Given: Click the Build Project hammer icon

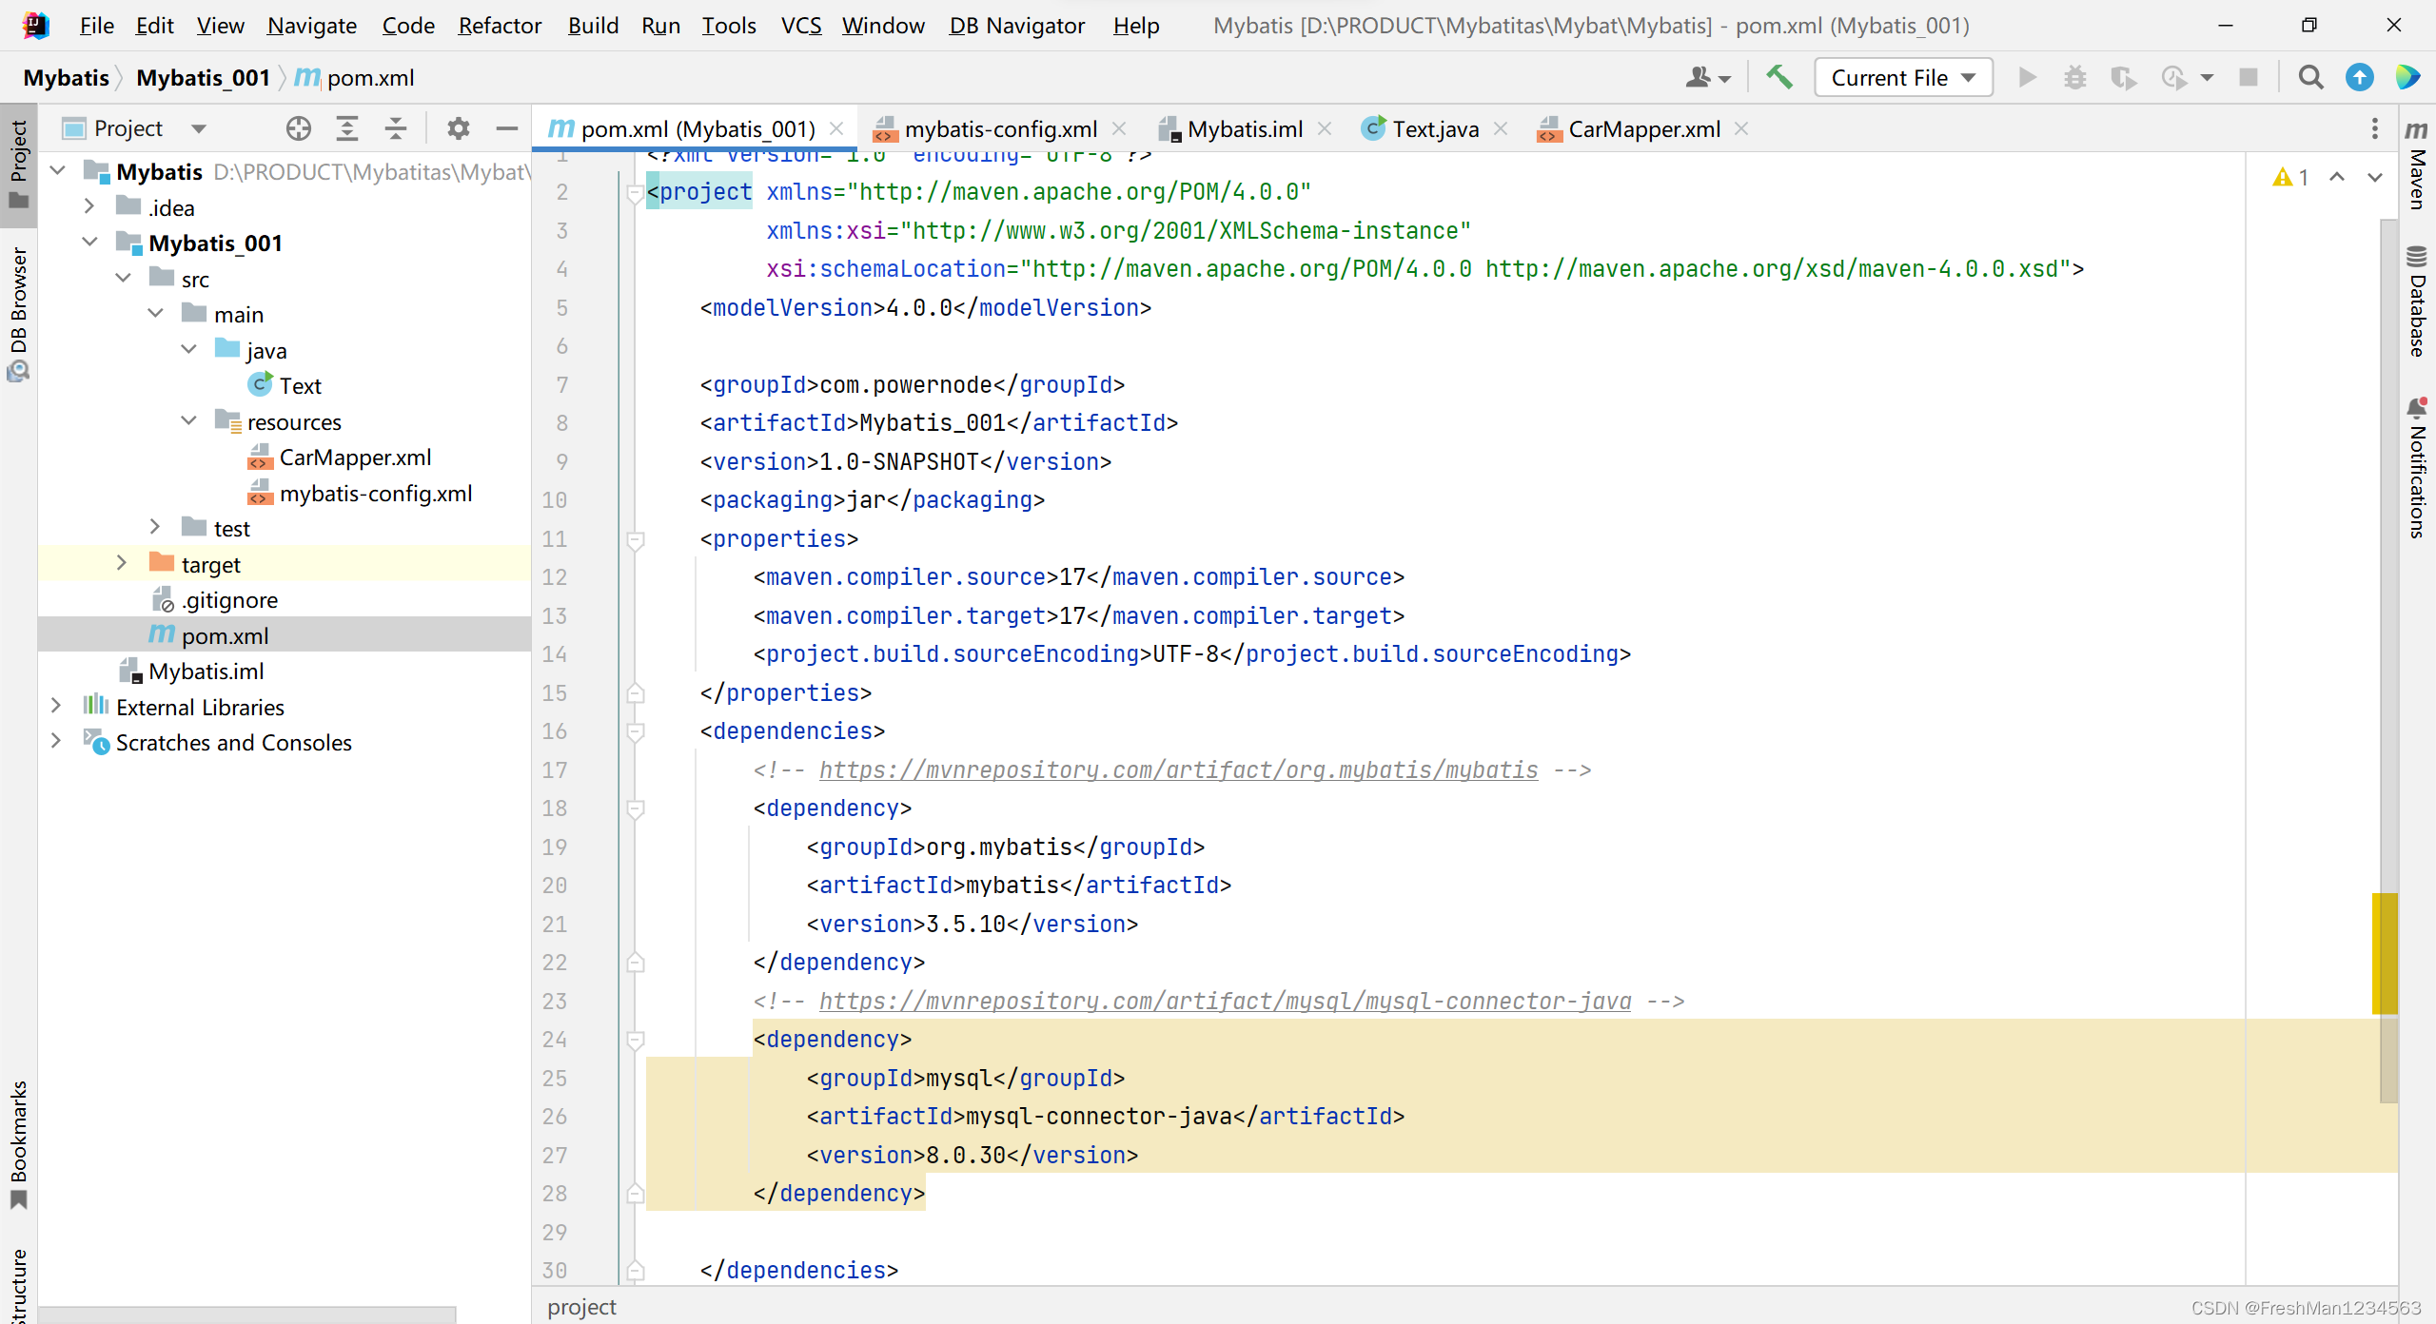Looking at the screenshot, I should 1778,77.
